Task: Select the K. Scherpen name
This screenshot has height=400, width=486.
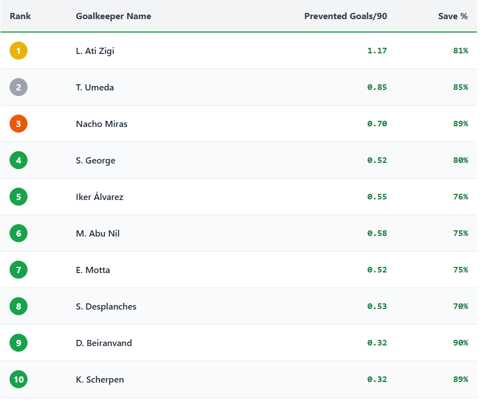Action: coord(100,380)
